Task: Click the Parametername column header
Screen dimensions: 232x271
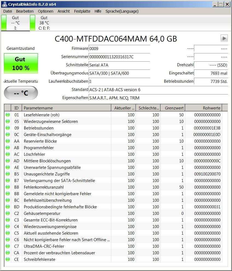Action: pos(66,108)
